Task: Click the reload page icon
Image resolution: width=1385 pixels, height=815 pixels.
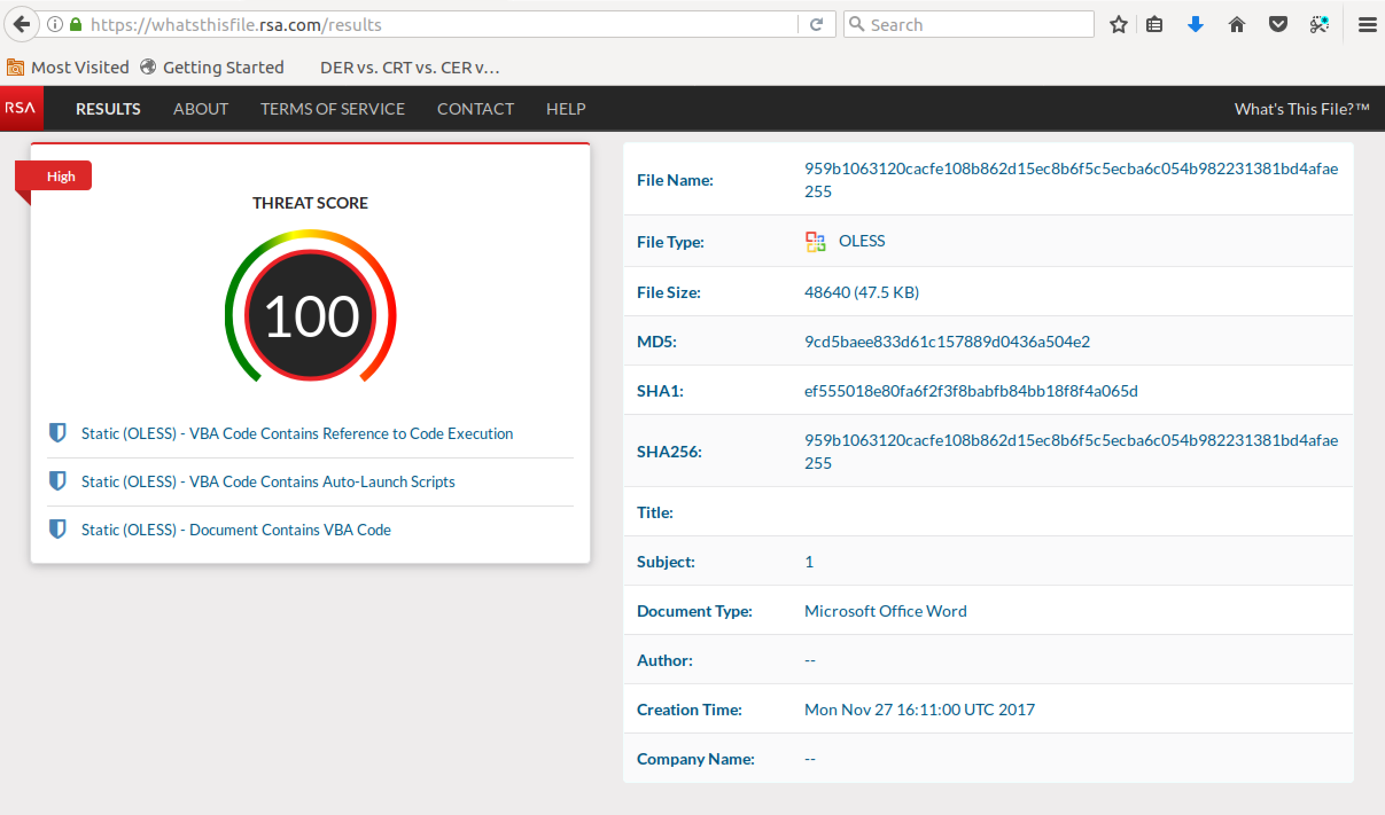Action: [816, 25]
